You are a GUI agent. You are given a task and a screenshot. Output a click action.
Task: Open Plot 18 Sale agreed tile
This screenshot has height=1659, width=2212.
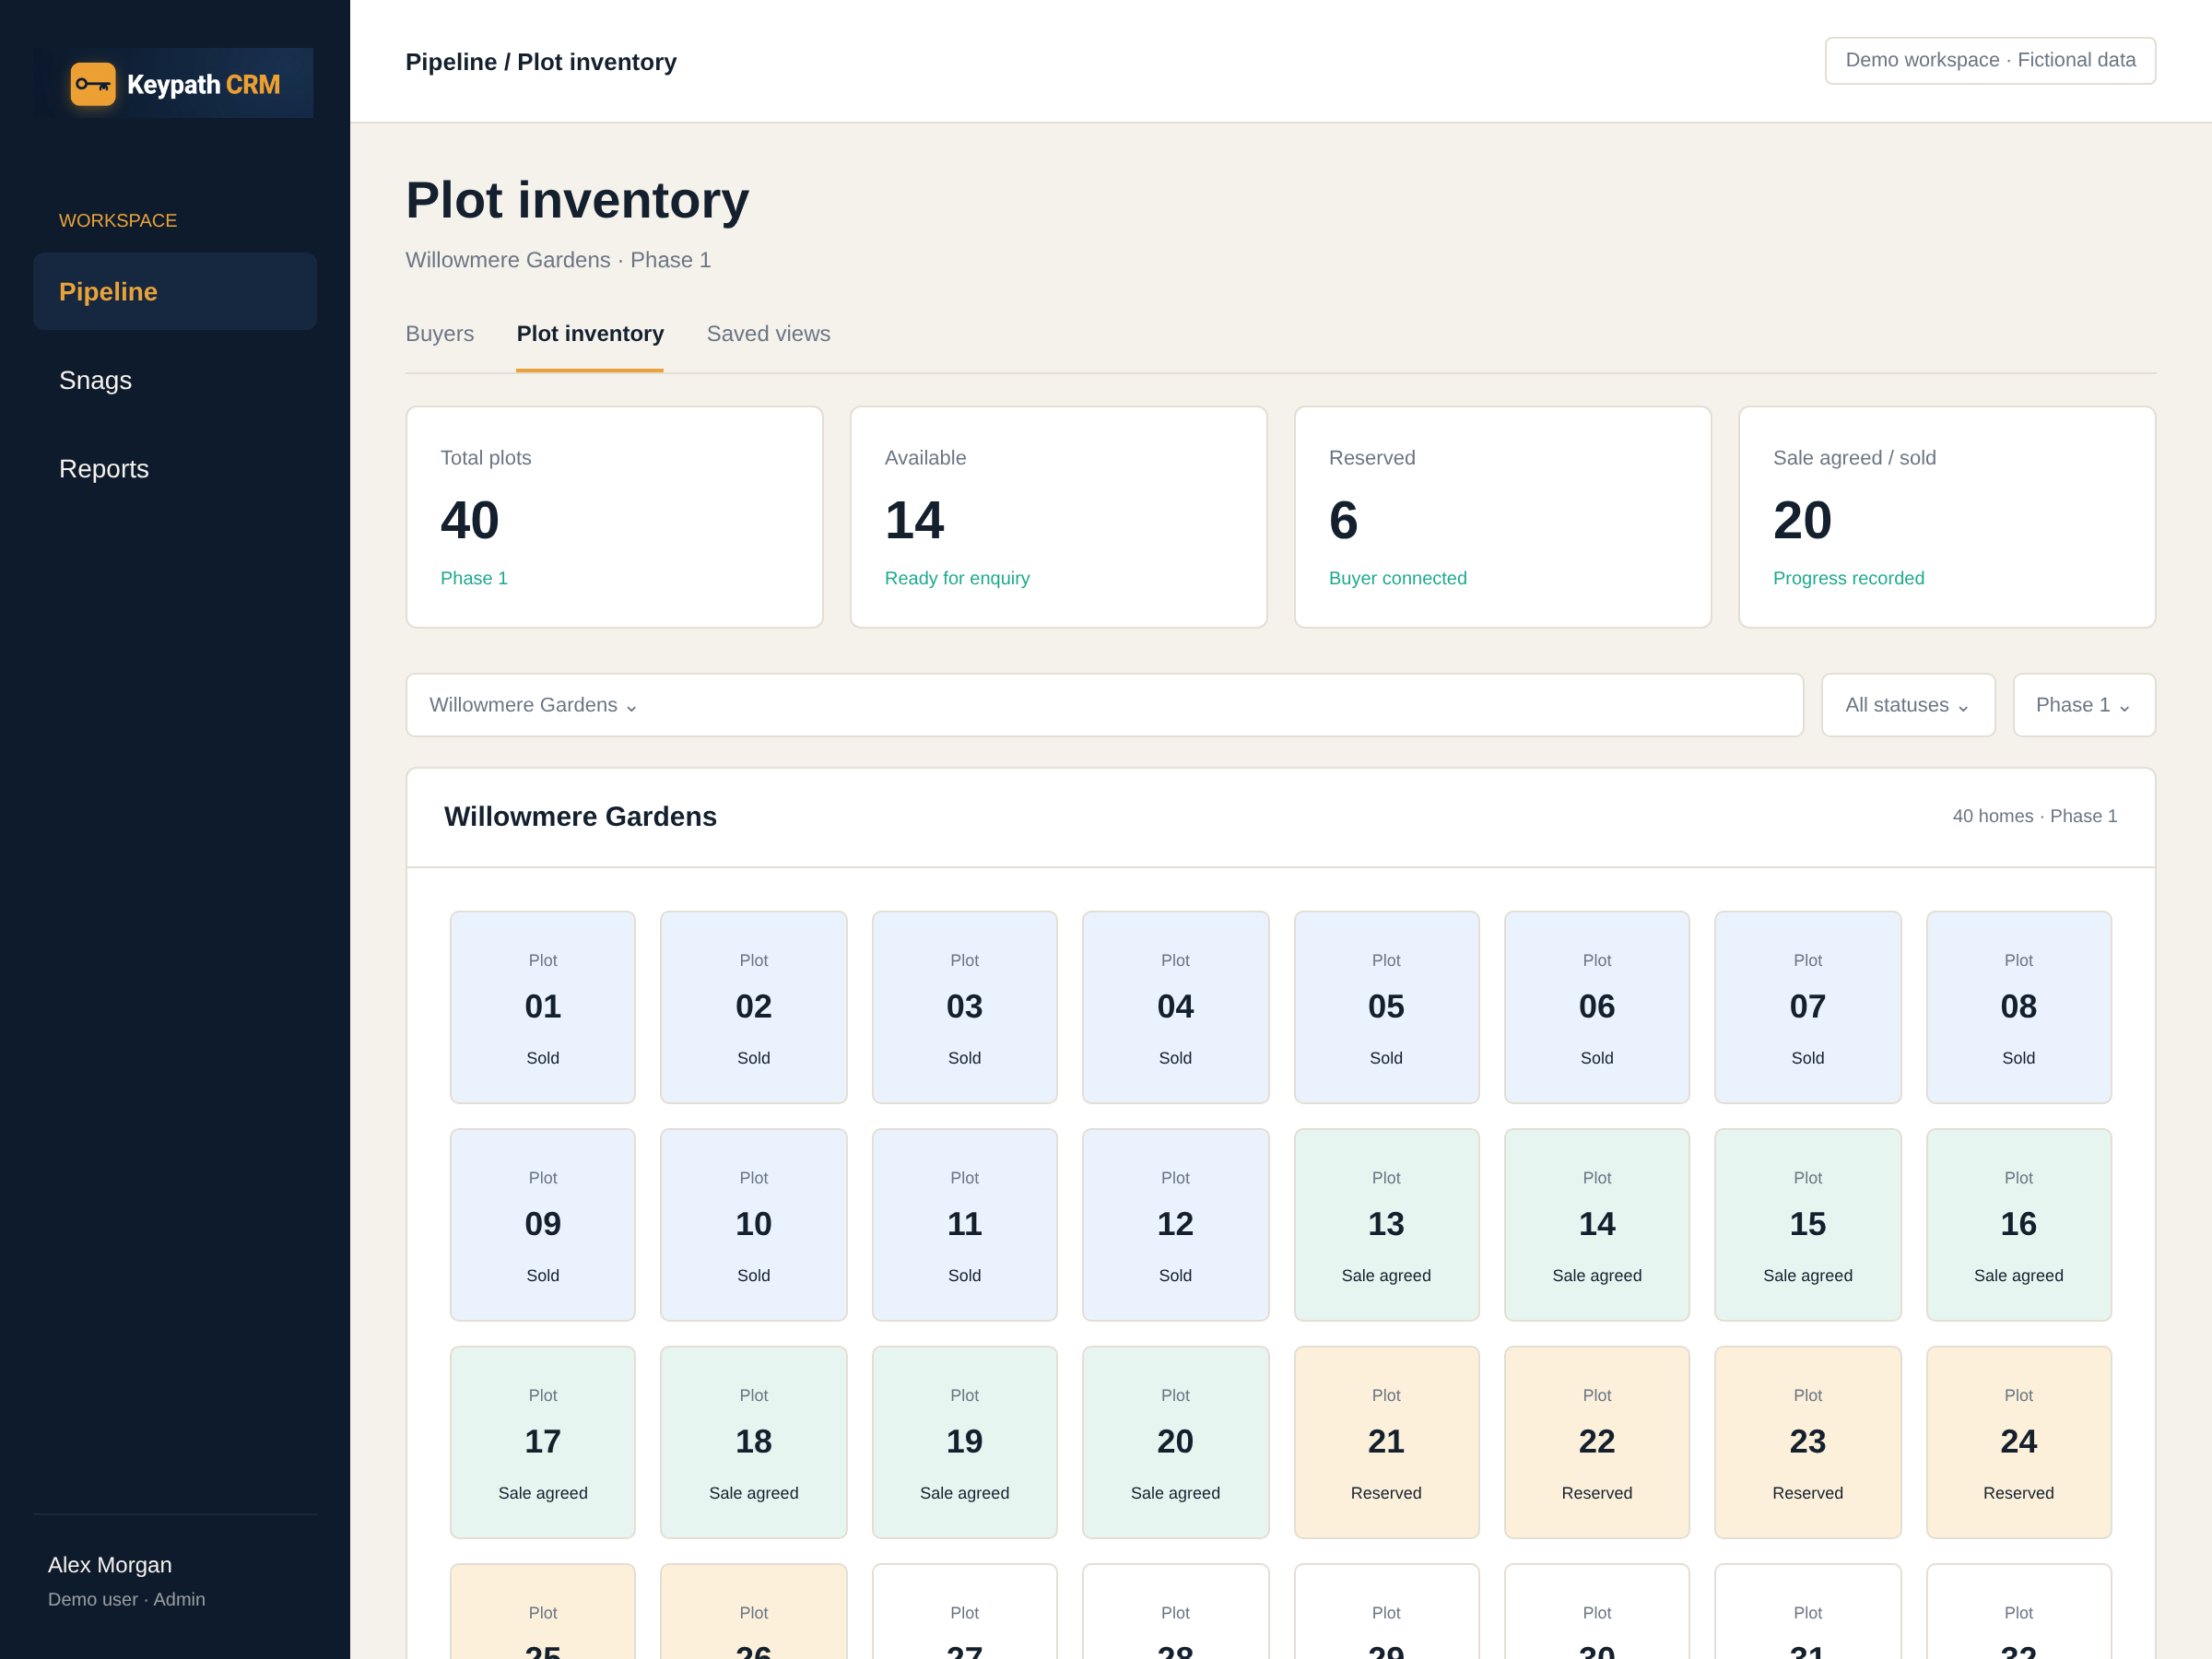point(753,1442)
